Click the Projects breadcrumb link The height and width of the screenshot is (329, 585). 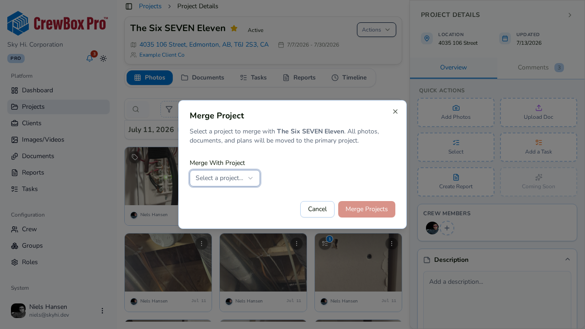tap(150, 6)
